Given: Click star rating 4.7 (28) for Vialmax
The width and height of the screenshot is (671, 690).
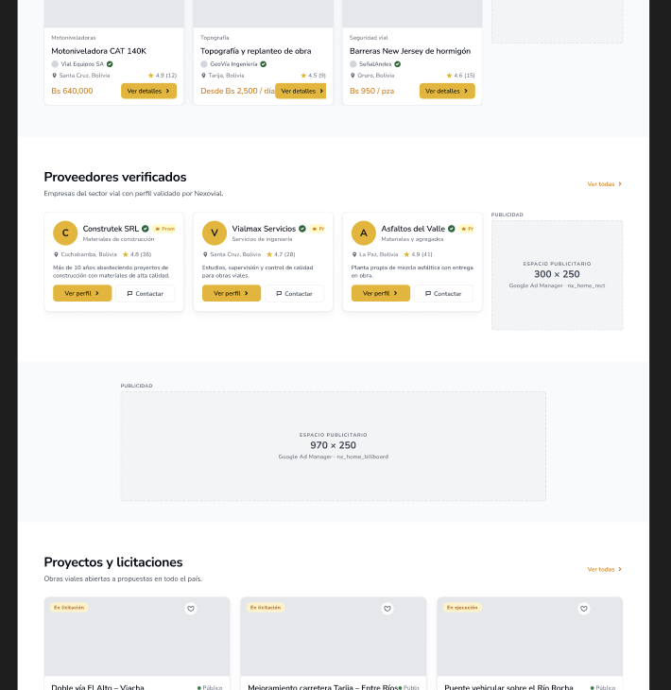Looking at the screenshot, I should 281,254.
